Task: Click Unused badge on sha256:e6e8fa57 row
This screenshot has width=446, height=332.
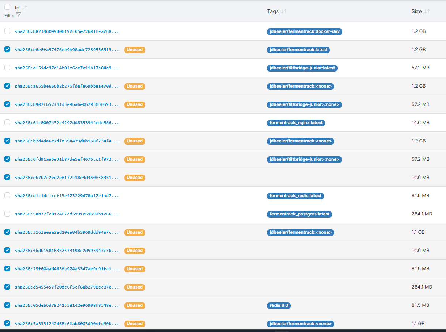Action: tap(135, 50)
